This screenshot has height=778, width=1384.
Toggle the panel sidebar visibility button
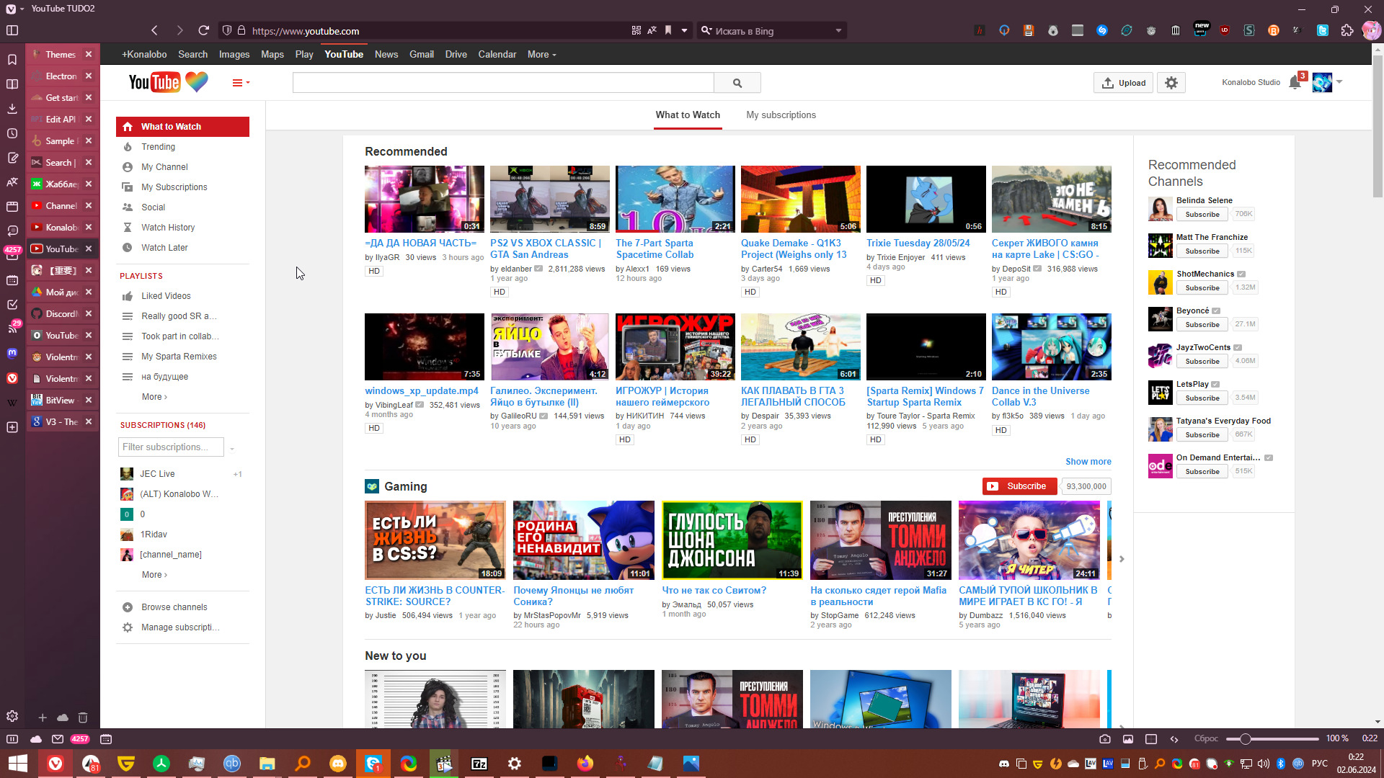[12, 30]
